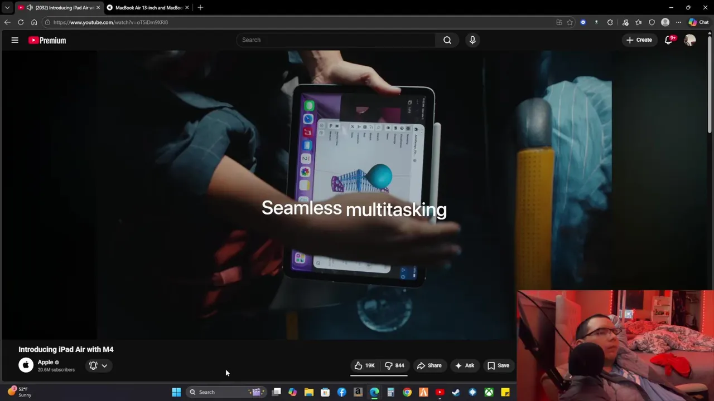Open Copilot Chat sidebar

(698, 22)
